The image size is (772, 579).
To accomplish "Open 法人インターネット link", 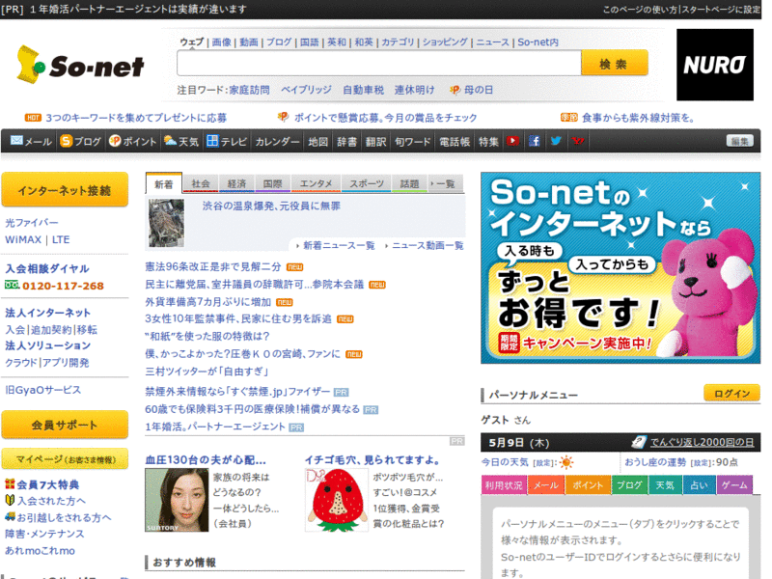I will [x=47, y=313].
